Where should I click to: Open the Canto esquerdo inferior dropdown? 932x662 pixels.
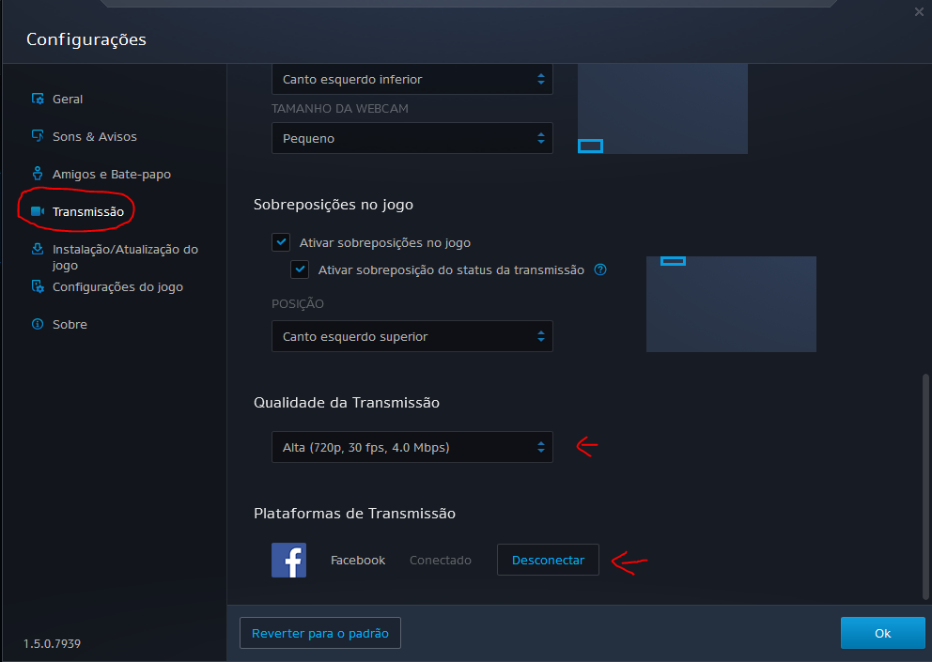click(412, 79)
